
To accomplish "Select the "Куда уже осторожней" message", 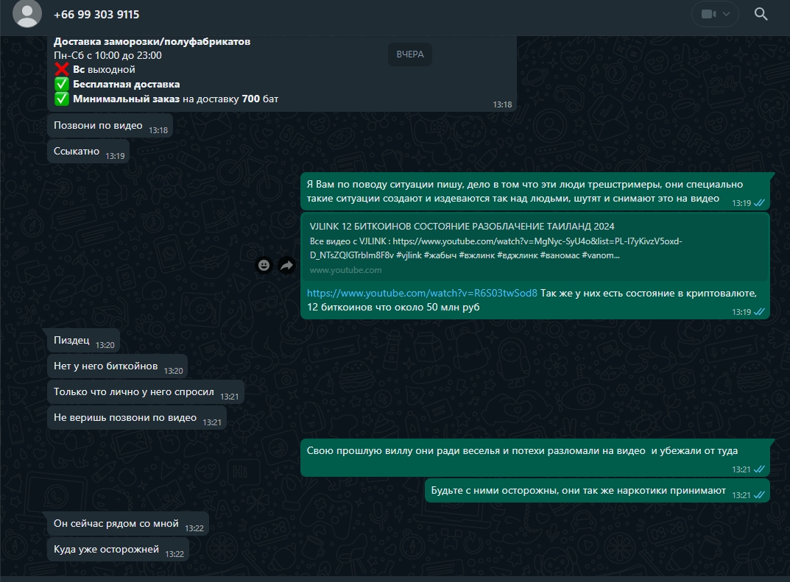I will (x=107, y=550).
